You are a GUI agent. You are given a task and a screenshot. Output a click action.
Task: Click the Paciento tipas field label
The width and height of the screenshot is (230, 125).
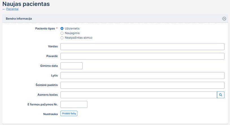coord(45,28)
